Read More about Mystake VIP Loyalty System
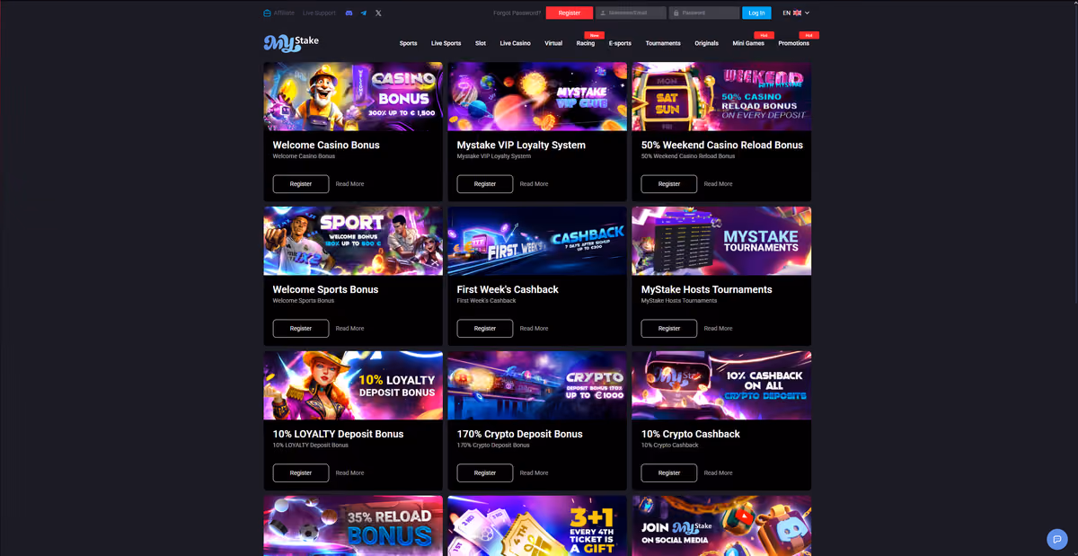Viewport: 1078px width, 556px height. click(x=534, y=184)
